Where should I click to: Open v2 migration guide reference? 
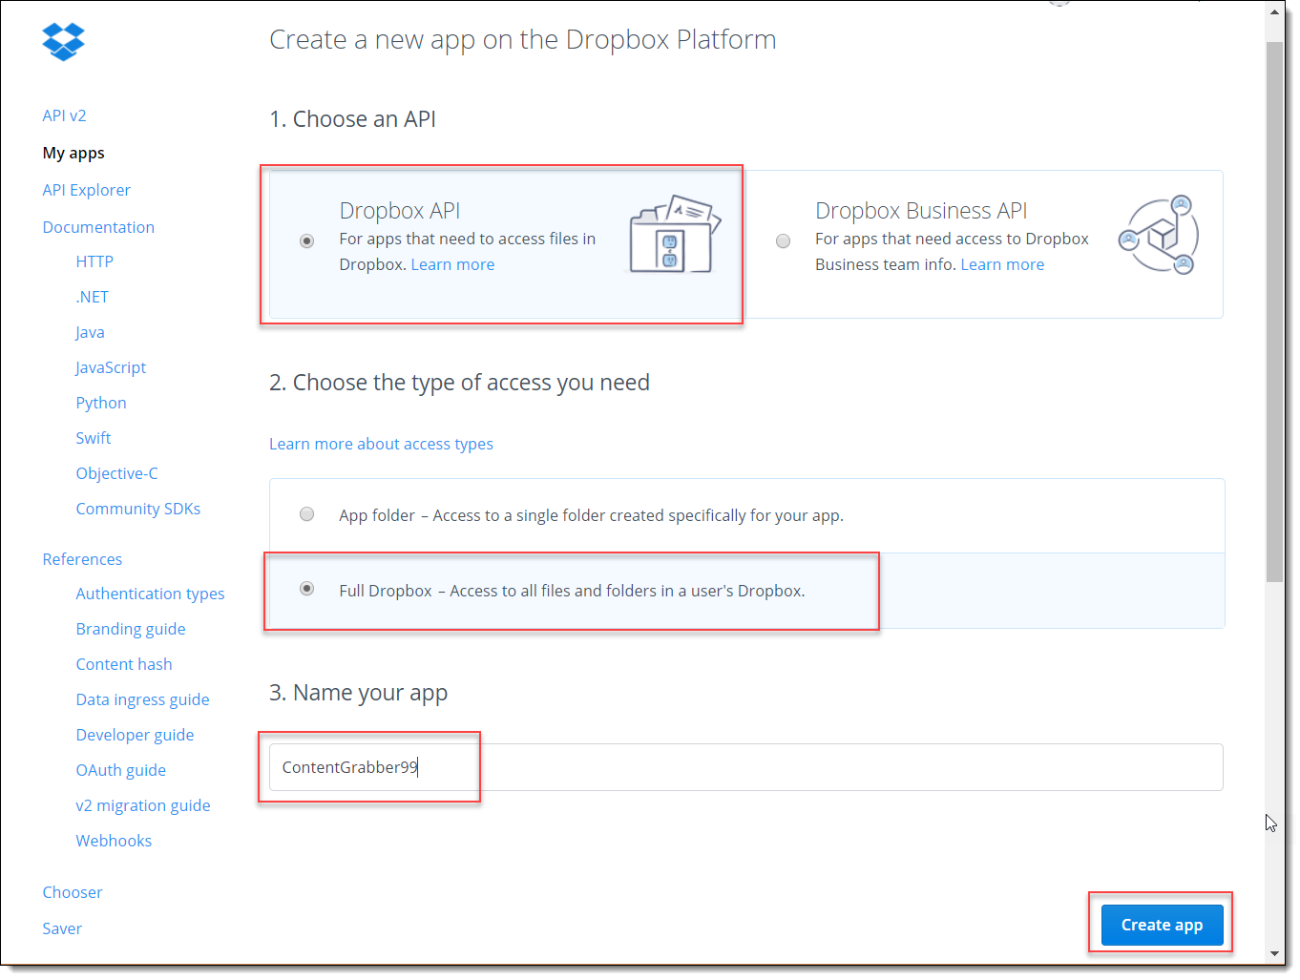coord(143,805)
